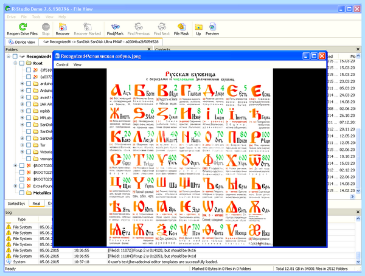The width and height of the screenshot is (365, 276).
Task: Click the System info icon in log
Action: (x=9, y=261)
